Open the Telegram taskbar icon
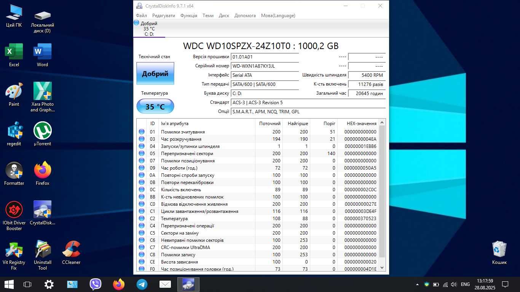The height and width of the screenshot is (292, 520). [x=142, y=284]
